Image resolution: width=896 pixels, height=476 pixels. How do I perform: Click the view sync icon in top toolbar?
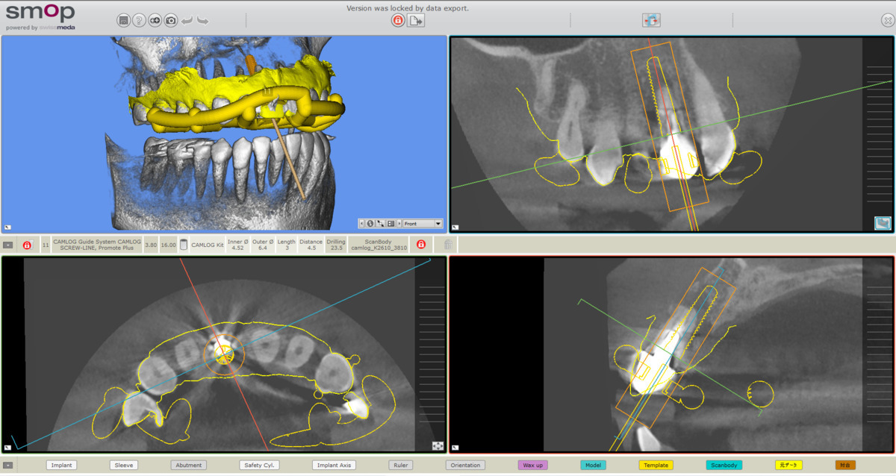(651, 20)
